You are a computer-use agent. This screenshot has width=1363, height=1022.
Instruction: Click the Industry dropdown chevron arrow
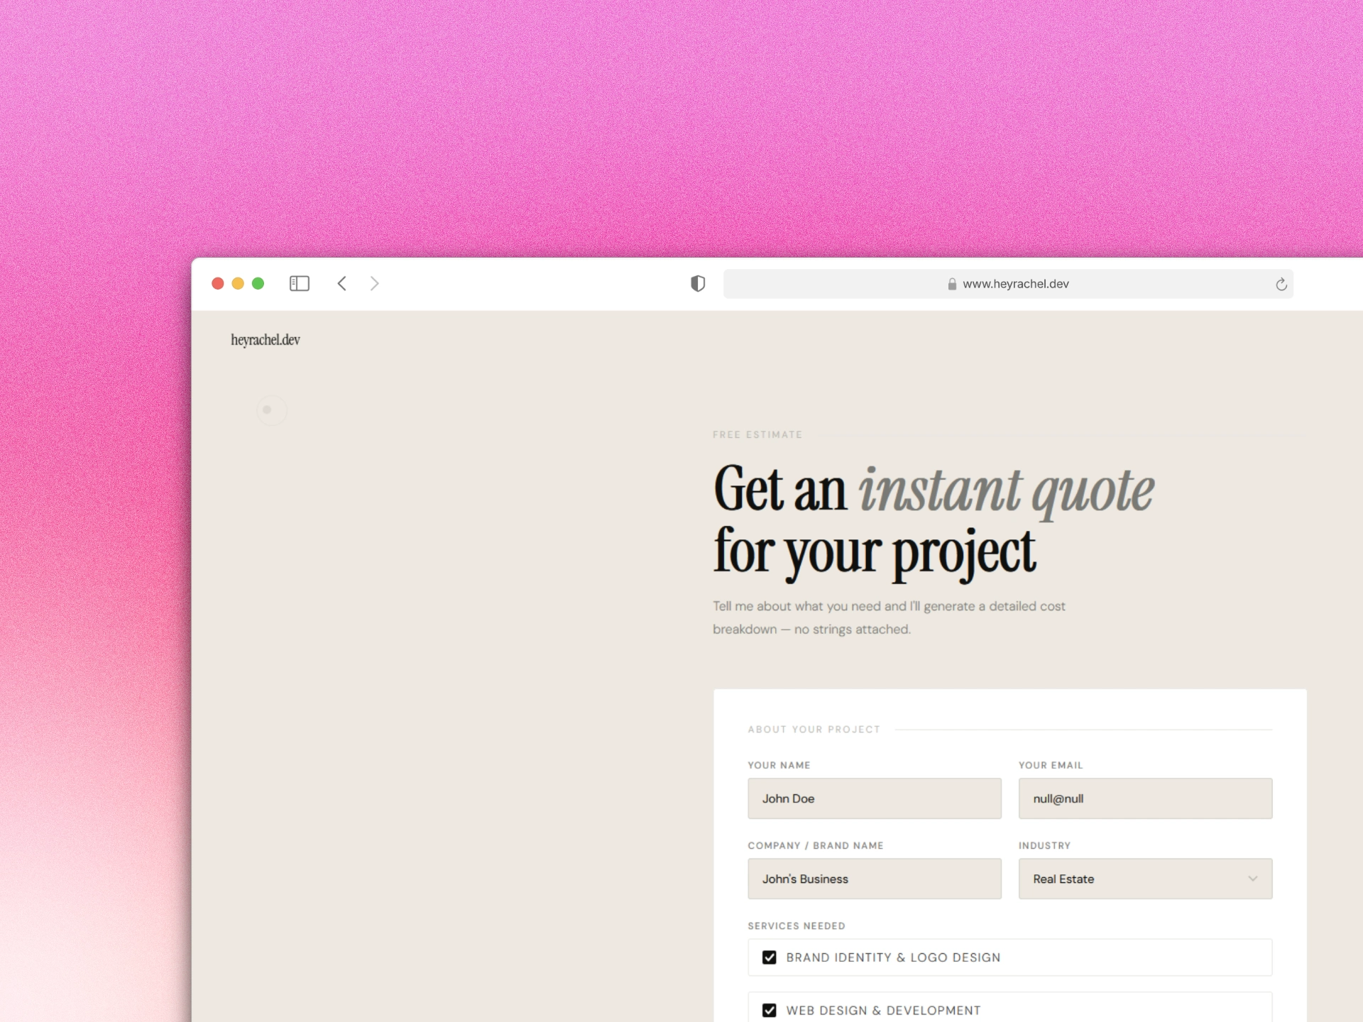(x=1253, y=879)
